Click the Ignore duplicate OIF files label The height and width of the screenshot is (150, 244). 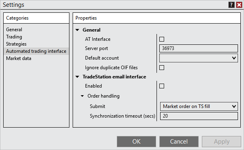[x=111, y=68]
